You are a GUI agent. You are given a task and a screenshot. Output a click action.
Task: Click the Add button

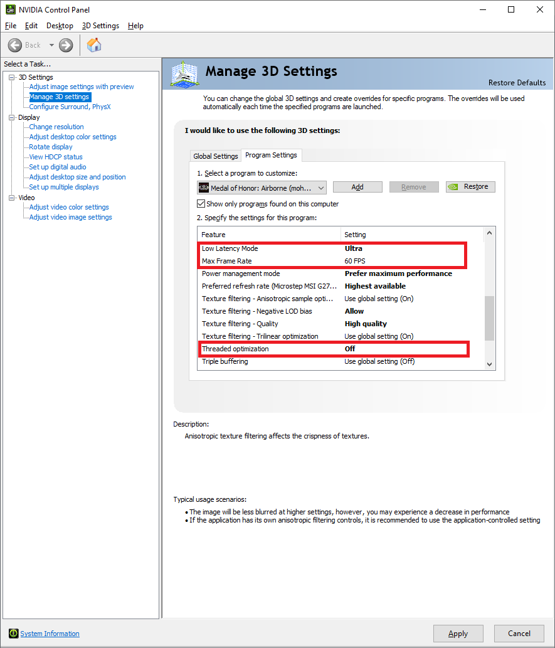click(x=357, y=187)
